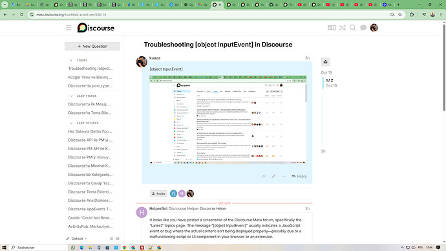The width and height of the screenshot is (446, 251).
Task: Copy link to kuaza's post
Action: point(264,176)
